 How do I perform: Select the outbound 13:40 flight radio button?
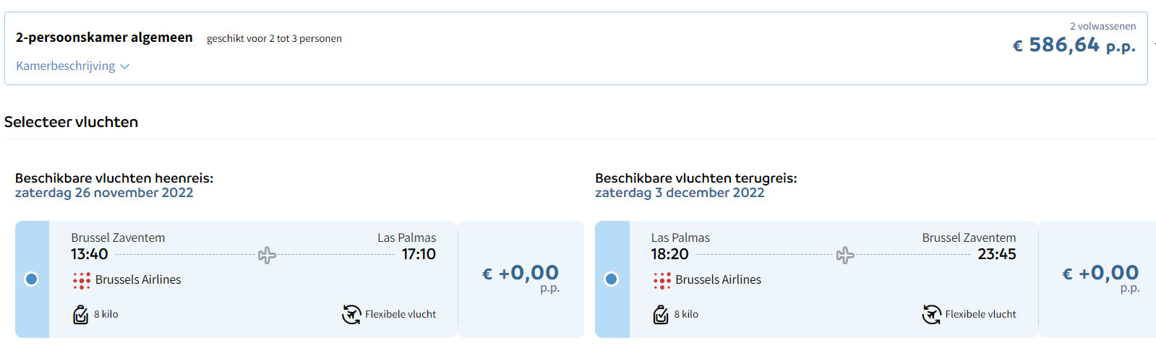(x=31, y=279)
